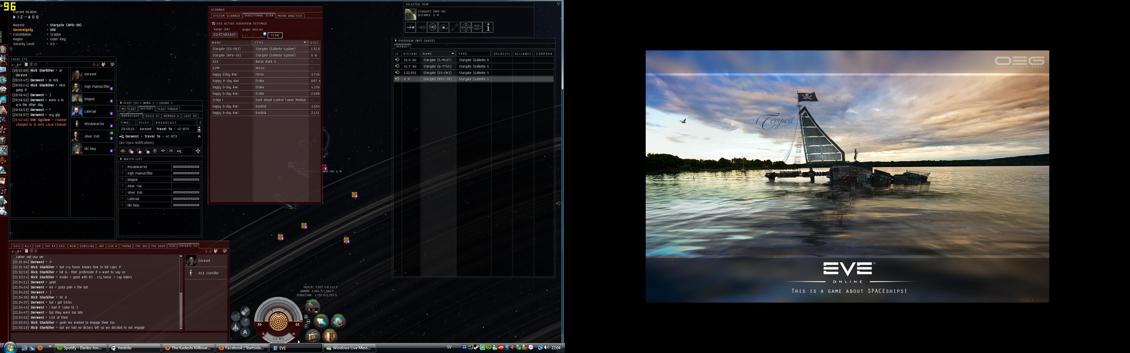Click the current location I-Z-A0B arrow

click(14, 17)
